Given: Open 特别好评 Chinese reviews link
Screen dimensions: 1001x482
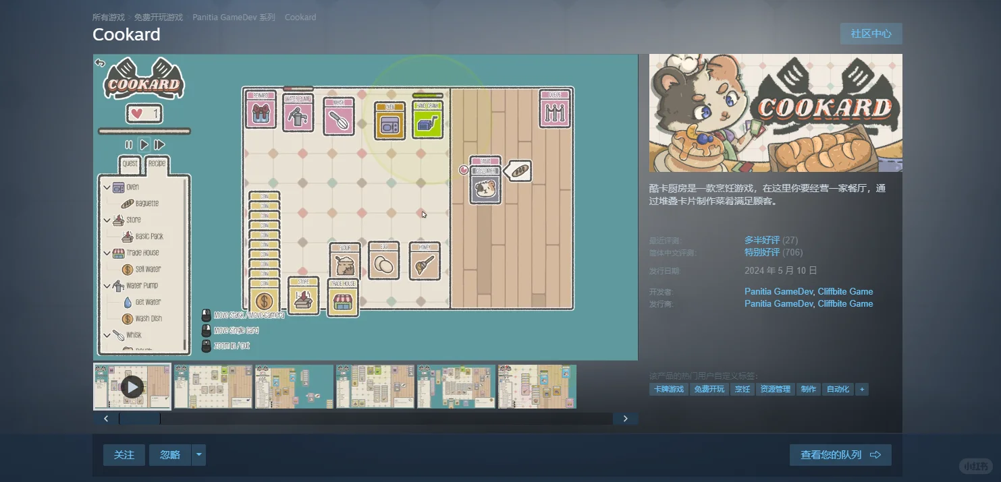Looking at the screenshot, I should (762, 252).
